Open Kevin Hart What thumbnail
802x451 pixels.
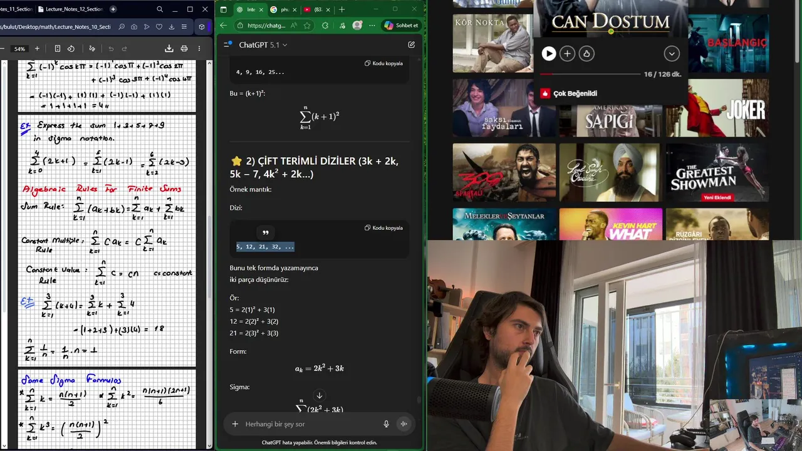coord(610,224)
